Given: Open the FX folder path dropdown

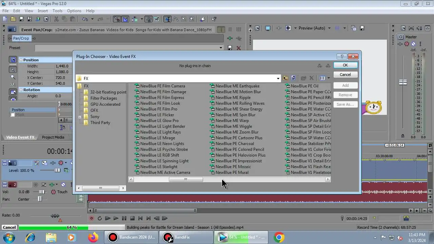Looking at the screenshot, I should click(x=278, y=78).
